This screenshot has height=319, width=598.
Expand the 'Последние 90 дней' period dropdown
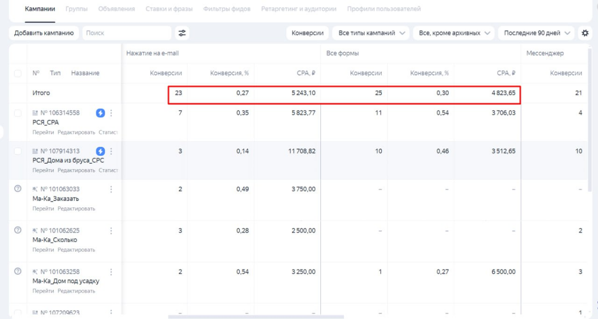point(537,33)
